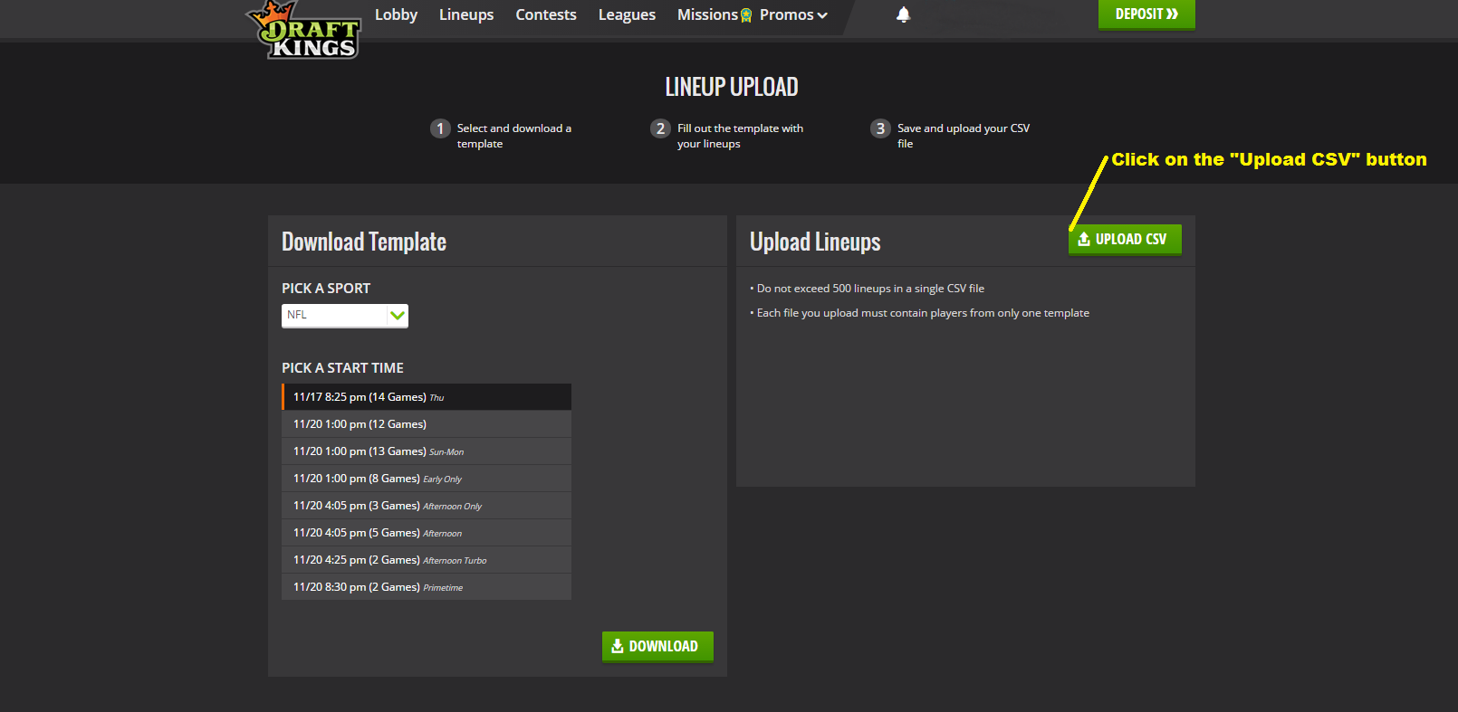
Task: Click the 'Each file you upload' note
Action: tap(920, 313)
